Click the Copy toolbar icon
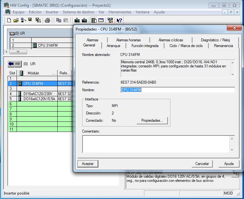 coord(59,20)
